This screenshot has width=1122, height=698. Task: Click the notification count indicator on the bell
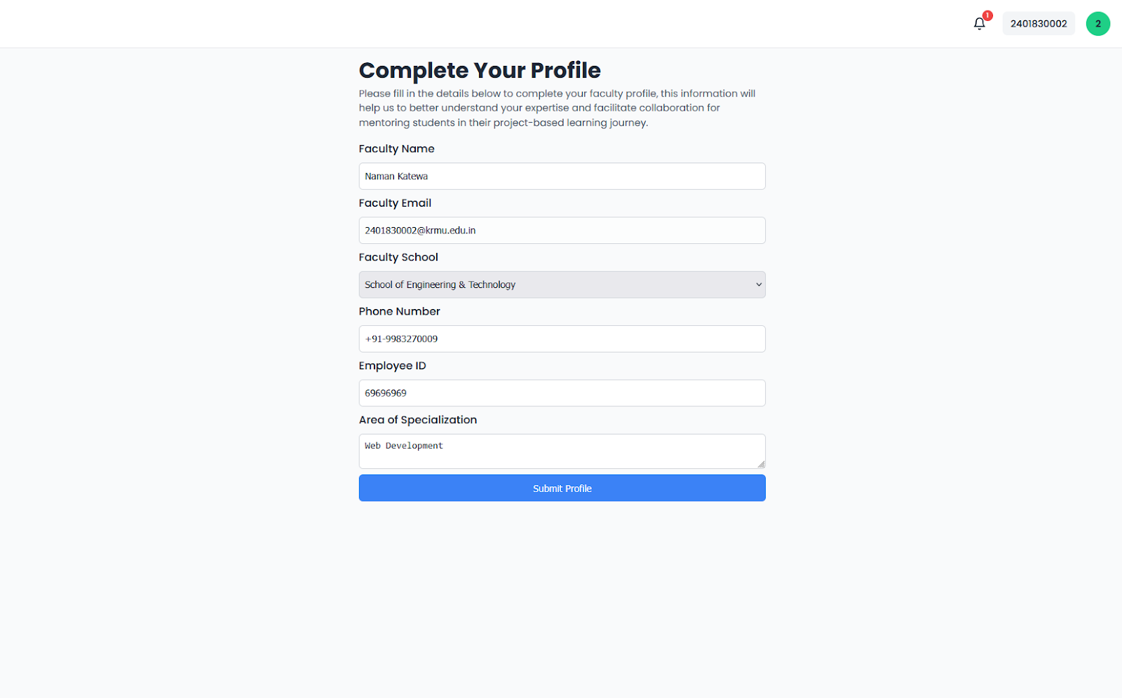[987, 15]
